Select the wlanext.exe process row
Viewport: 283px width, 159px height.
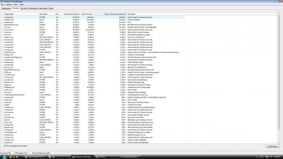(x=94, y=97)
